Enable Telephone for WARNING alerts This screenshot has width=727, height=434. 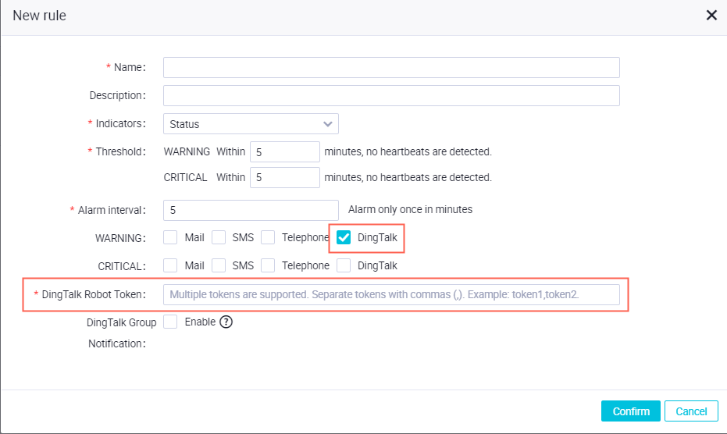click(268, 237)
